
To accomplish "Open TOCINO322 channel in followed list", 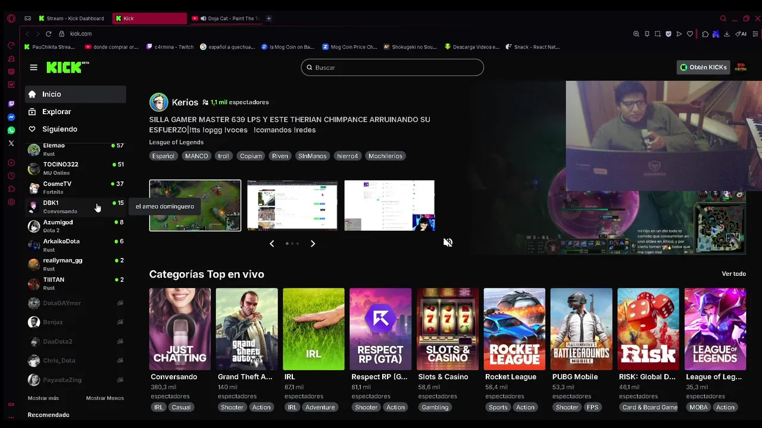I will (x=76, y=168).
